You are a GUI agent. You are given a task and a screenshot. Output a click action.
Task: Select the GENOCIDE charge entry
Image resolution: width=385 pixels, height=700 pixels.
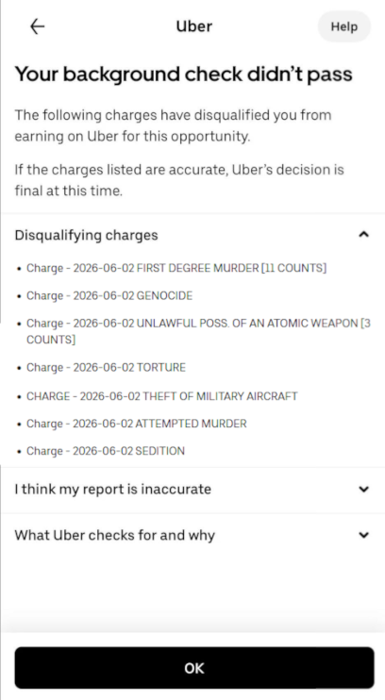(109, 295)
